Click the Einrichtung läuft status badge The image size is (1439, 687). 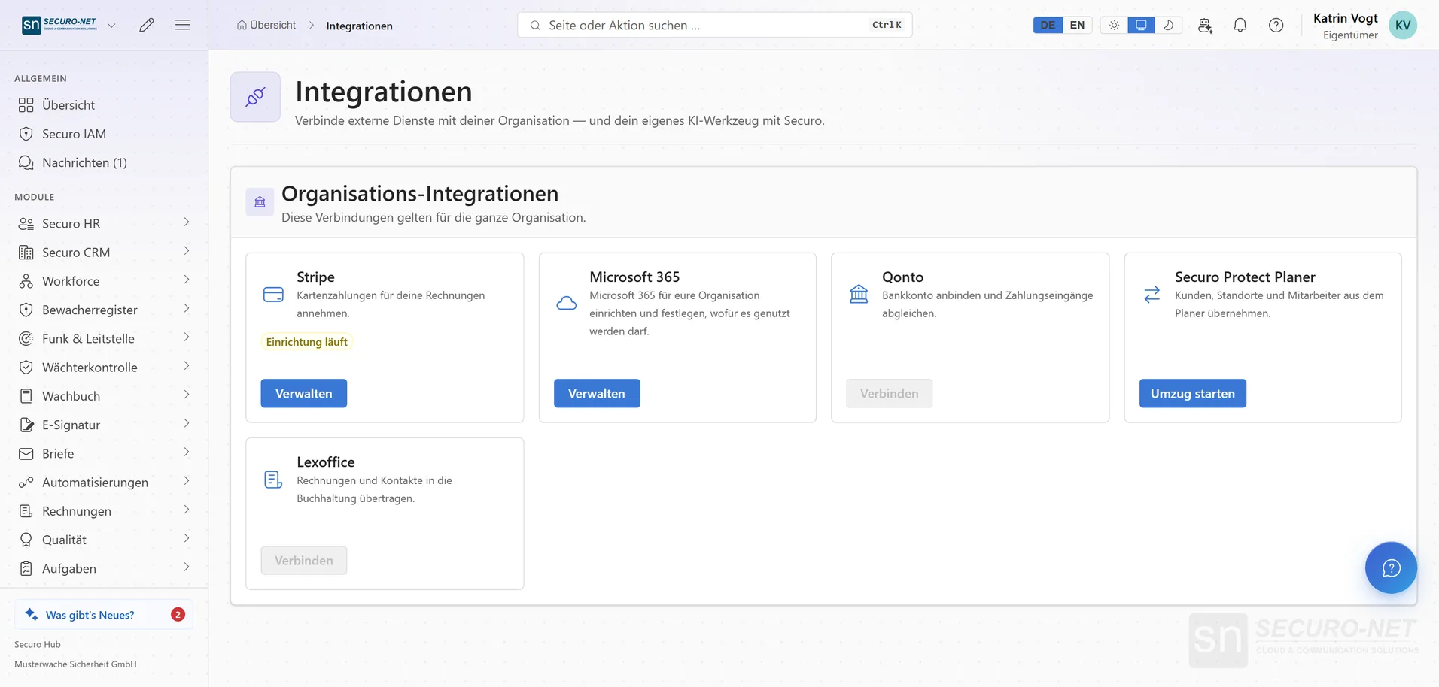click(307, 342)
